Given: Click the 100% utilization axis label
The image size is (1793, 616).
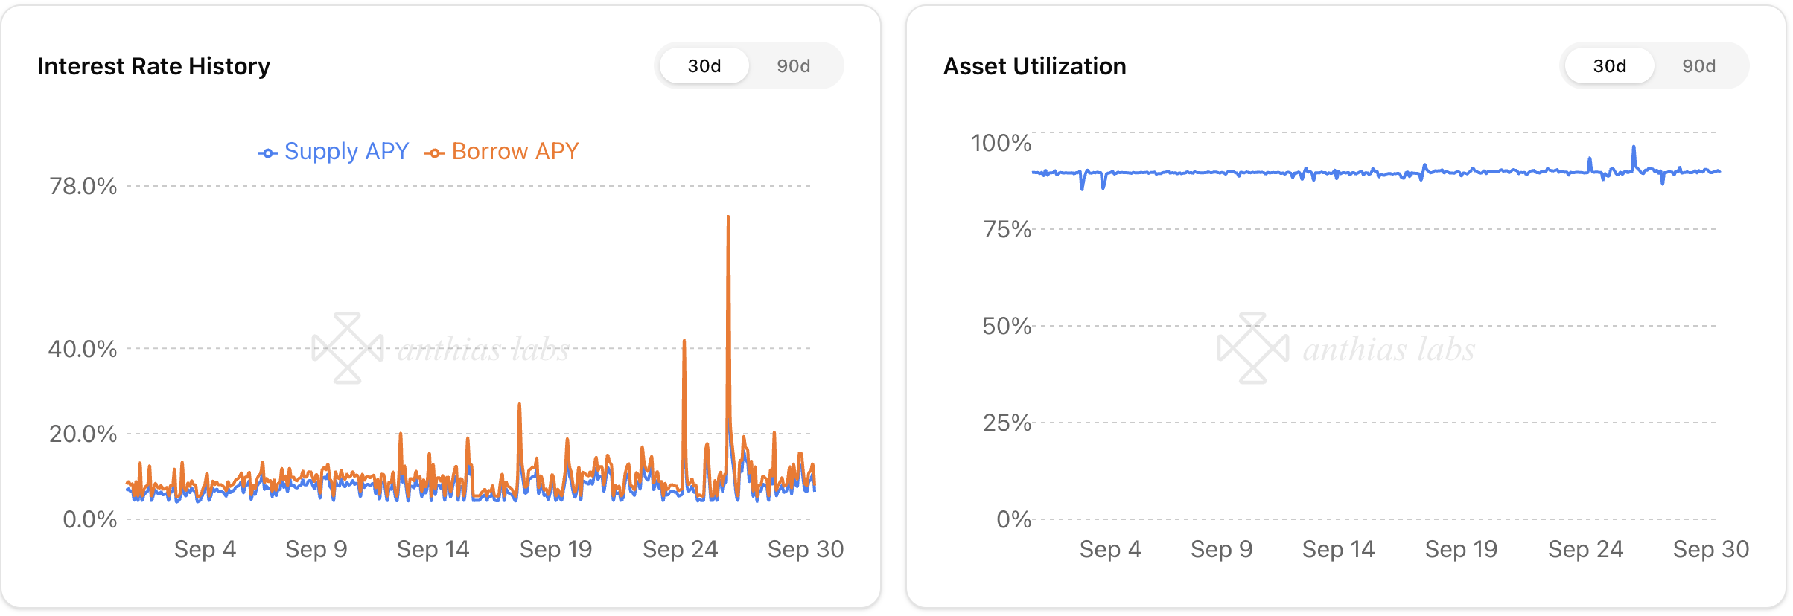Looking at the screenshot, I should (x=1001, y=143).
